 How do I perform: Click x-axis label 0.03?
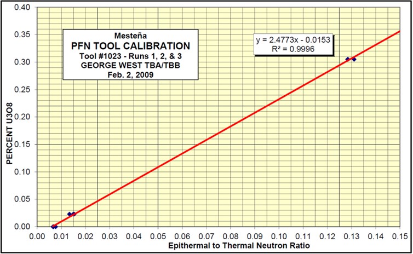pos(110,236)
